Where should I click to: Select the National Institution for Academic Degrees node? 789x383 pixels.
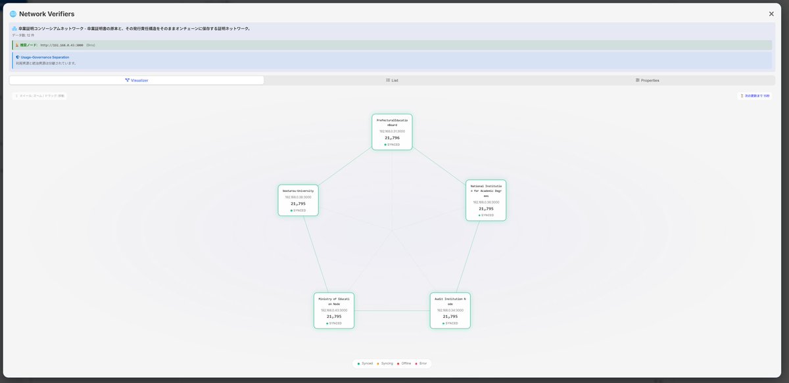[486, 200]
